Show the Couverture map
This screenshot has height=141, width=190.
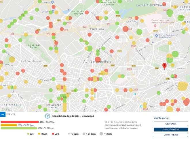point(168,124)
